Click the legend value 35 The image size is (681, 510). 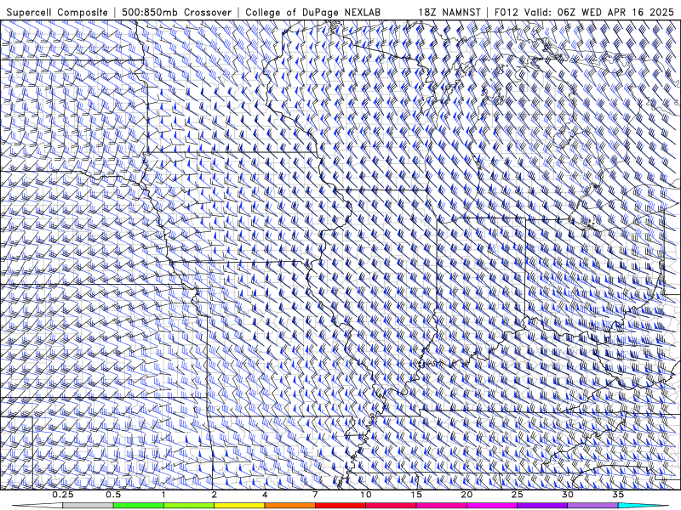click(618, 495)
